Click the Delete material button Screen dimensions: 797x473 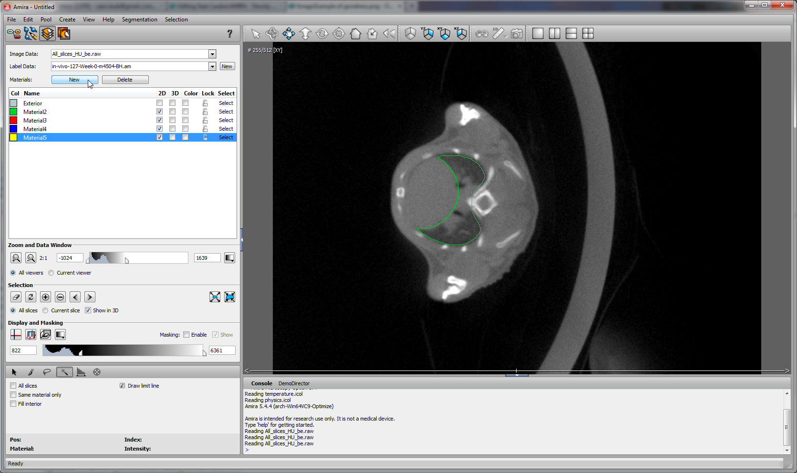click(125, 80)
